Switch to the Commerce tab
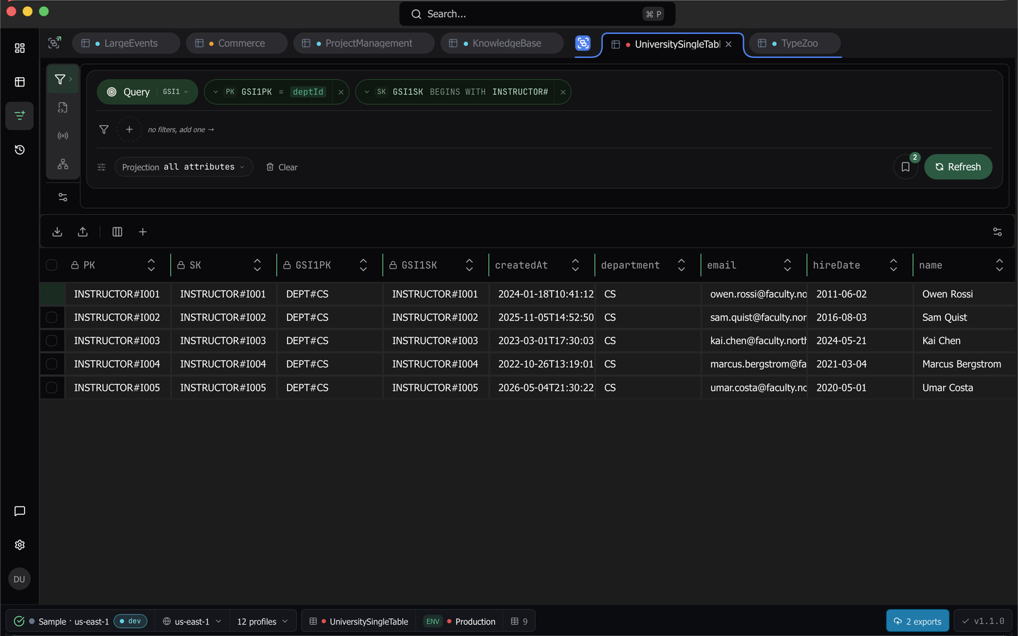Image resolution: width=1018 pixels, height=636 pixels. click(237, 43)
